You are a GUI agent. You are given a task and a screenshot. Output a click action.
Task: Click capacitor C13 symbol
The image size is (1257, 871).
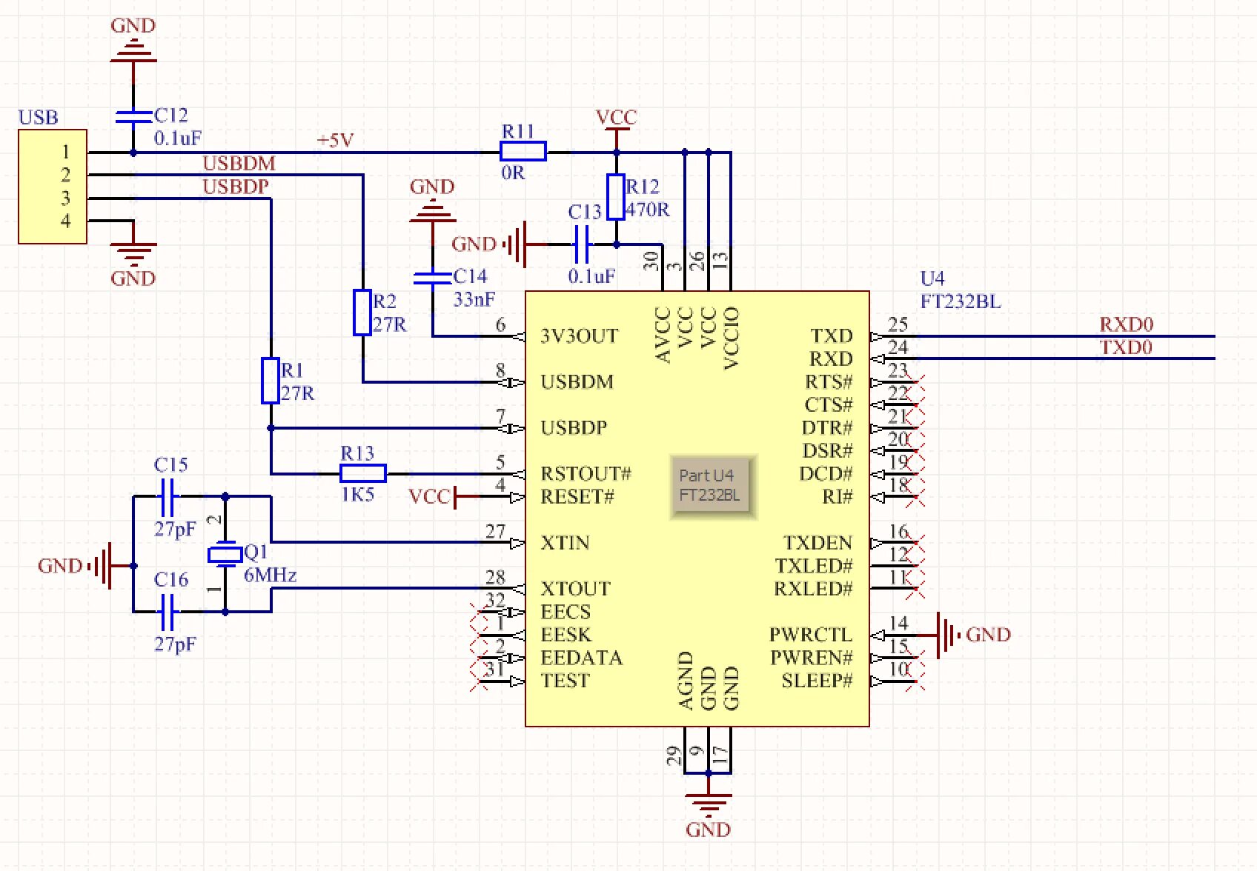pos(583,244)
